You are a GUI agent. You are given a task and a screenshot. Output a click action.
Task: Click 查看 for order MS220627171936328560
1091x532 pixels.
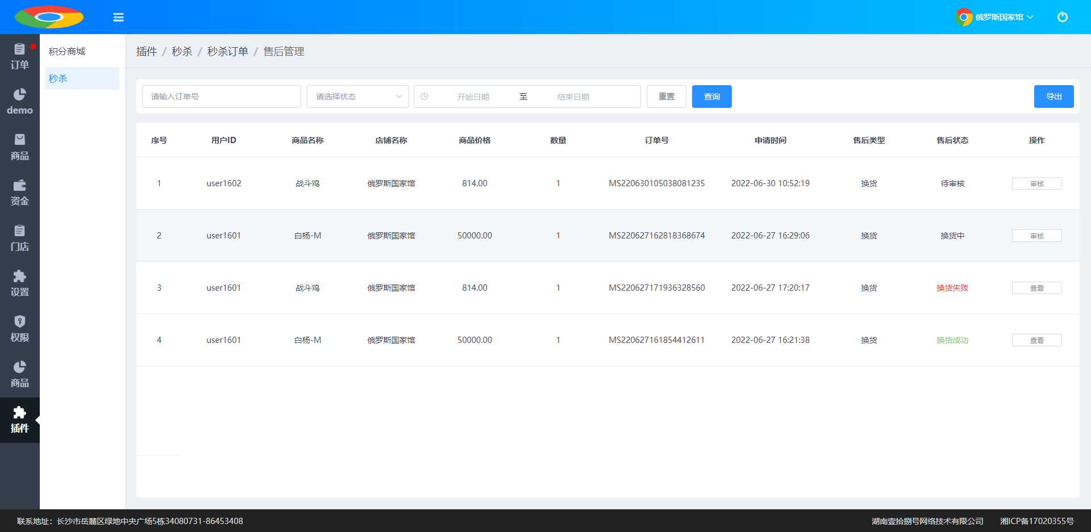click(x=1037, y=288)
